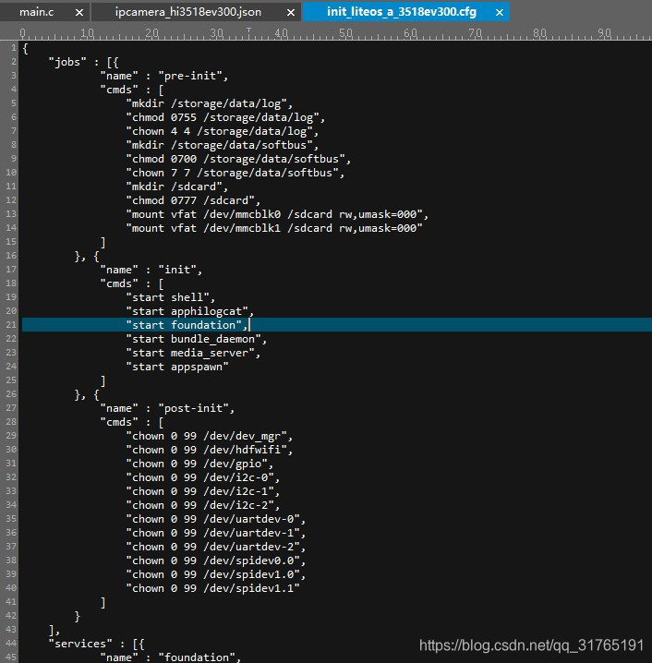Image resolution: width=652 pixels, height=663 pixels.
Task: Click the "jobs" key text
Action: tap(67, 62)
